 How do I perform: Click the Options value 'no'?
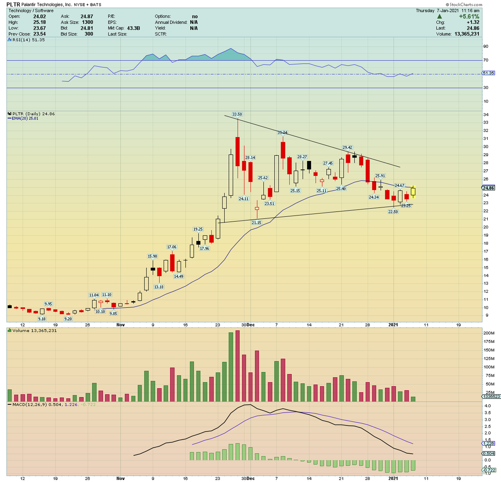195,17
